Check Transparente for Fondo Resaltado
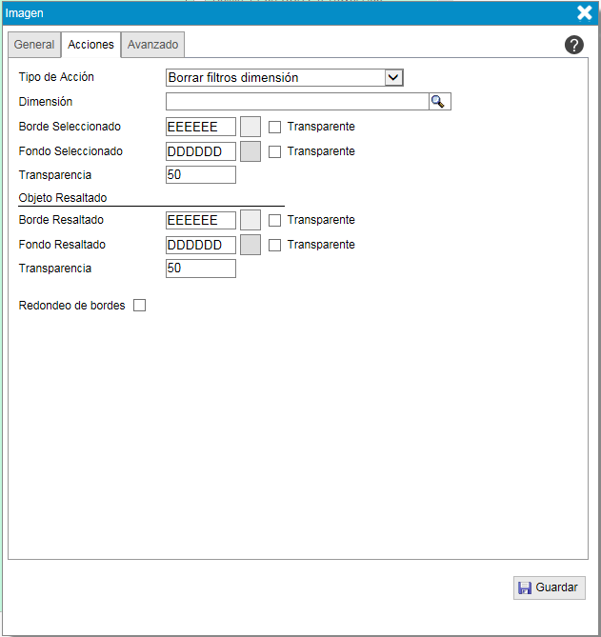Viewport: 601px width, 637px height. 274,245
